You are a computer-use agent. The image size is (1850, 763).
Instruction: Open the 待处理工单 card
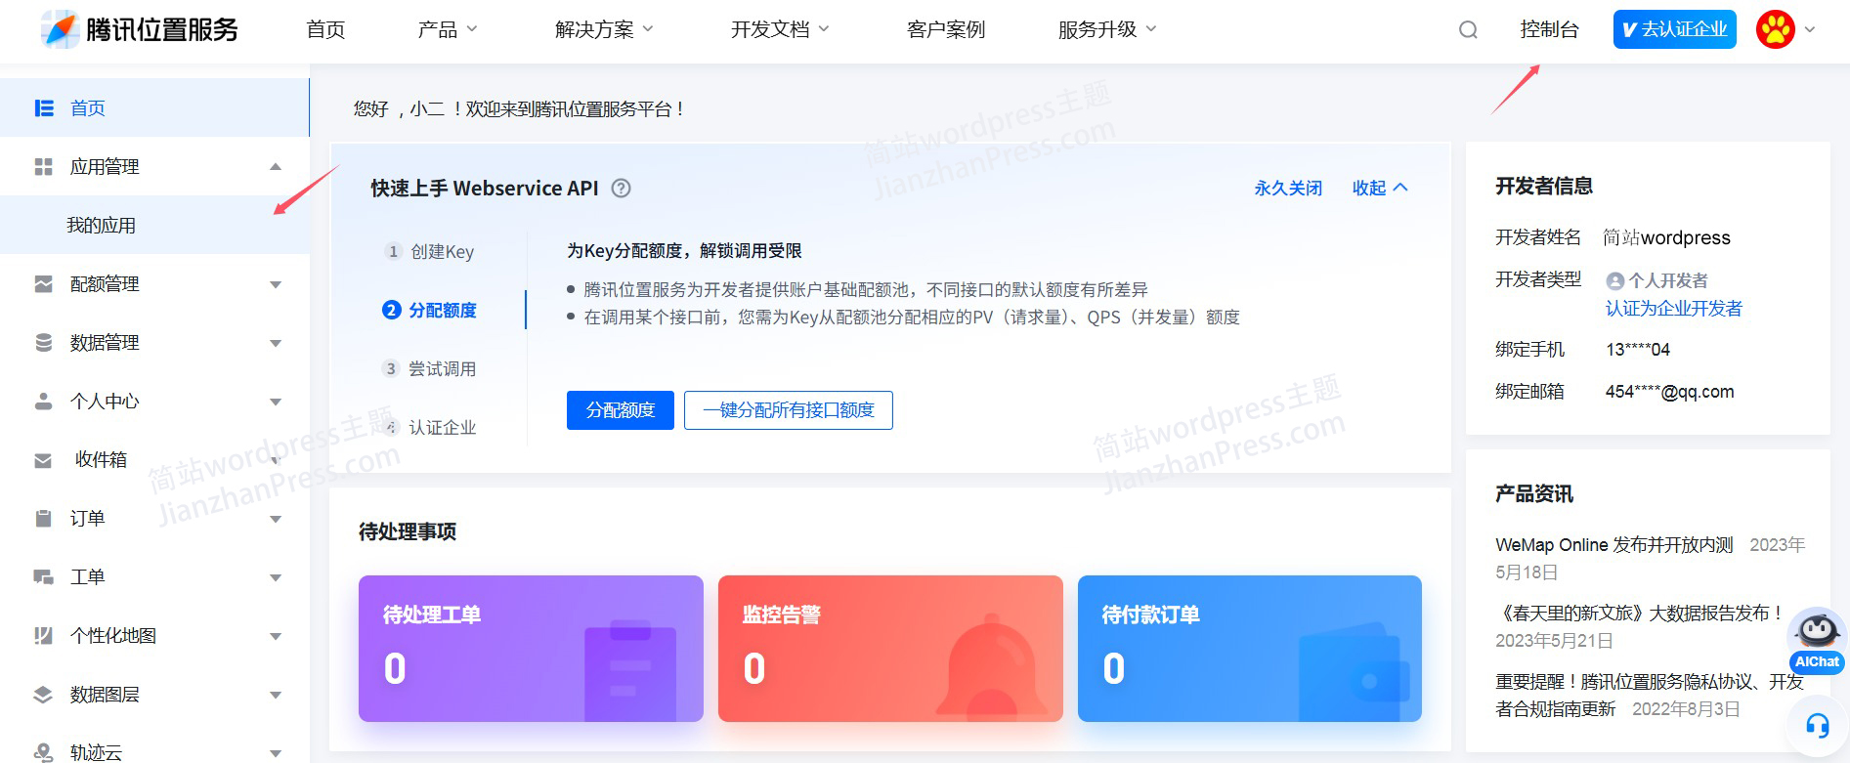(x=531, y=649)
